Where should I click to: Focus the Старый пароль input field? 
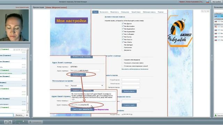coord(131,80)
